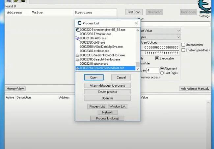This screenshot has width=214, height=149.
Task: Pick process 000023D8-SearchProtocolHost.exe
Action: [x=102, y=55]
